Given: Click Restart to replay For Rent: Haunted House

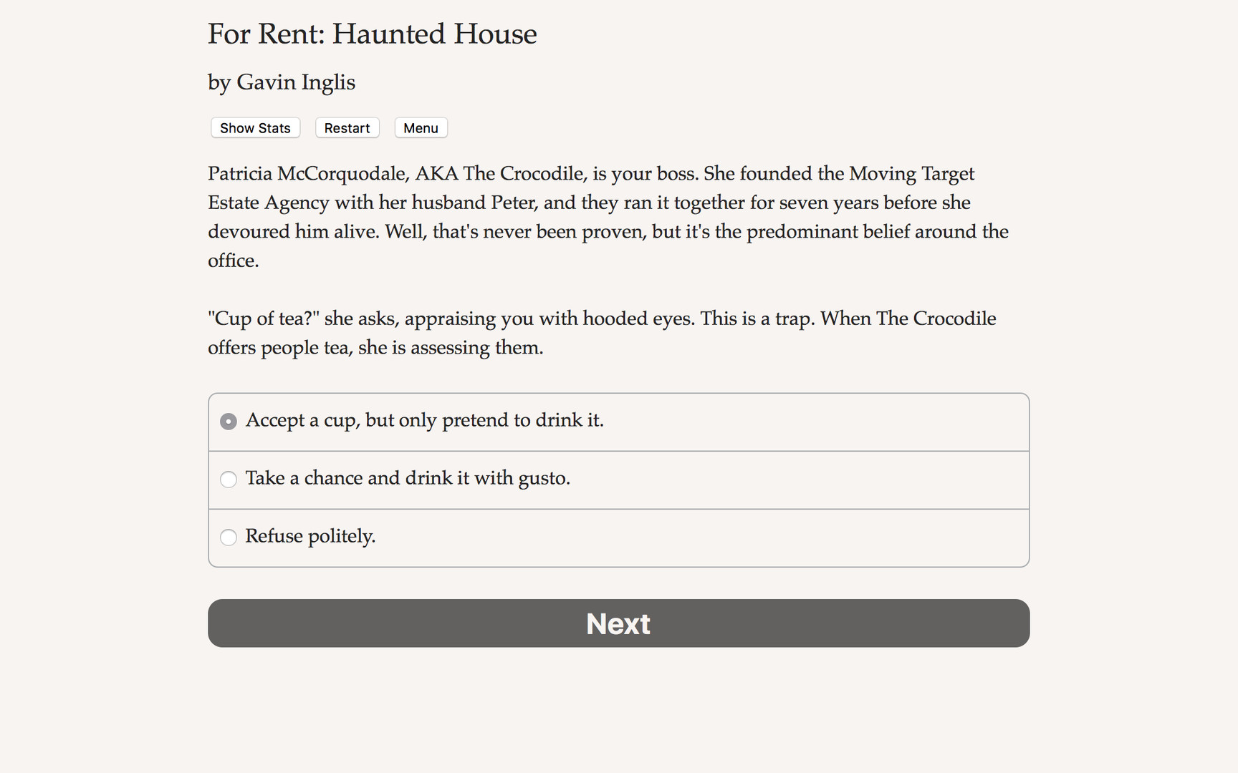Looking at the screenshot, I should [x=347, y=127].
